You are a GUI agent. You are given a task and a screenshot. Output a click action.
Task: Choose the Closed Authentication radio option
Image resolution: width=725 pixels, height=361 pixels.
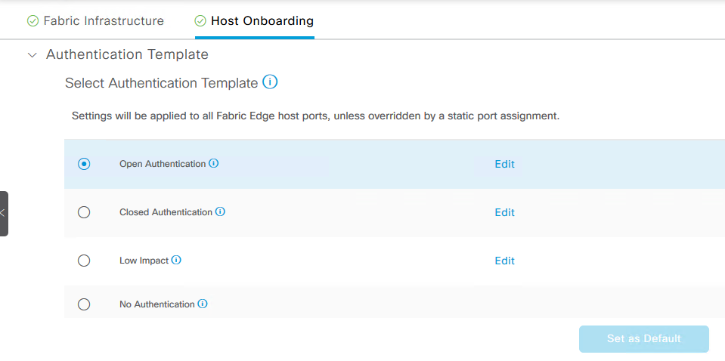[84, 212]
